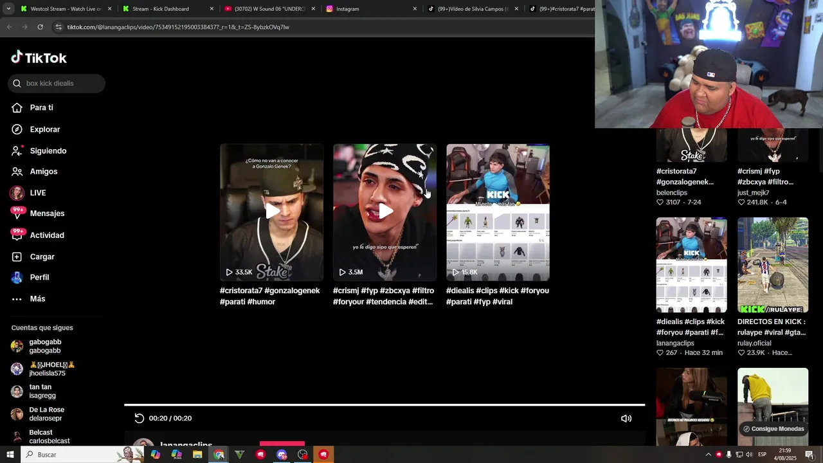The height and width of the screenshot is (463, 823).
Task: Go forward with the browser forward arrow
Action: 24,27
